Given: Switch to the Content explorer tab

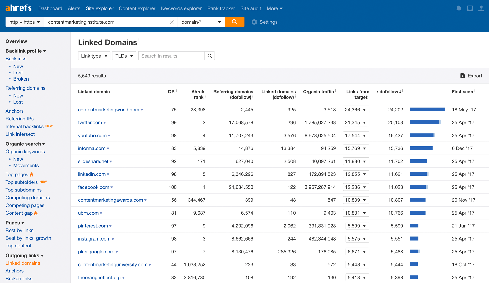Looking at the screenshot, I should coord(137,8).
